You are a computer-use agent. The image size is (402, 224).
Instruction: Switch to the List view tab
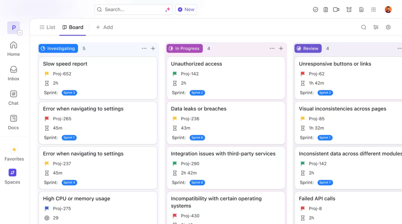47,27
